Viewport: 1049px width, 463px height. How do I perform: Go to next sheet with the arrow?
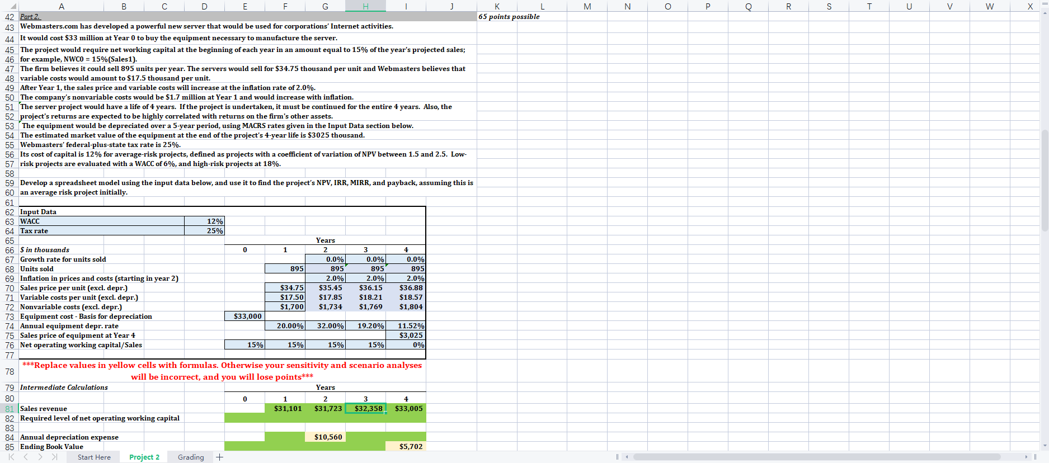40,457
